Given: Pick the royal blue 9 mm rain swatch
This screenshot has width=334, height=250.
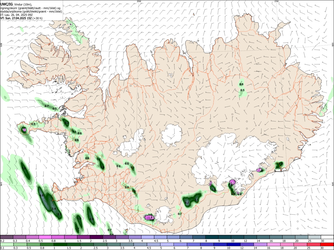Looking at the screenshot, I should (x=220, y=244).
